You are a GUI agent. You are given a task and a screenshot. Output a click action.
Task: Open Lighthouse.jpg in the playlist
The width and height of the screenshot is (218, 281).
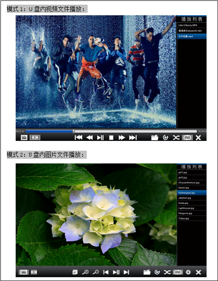pos(192,208)
